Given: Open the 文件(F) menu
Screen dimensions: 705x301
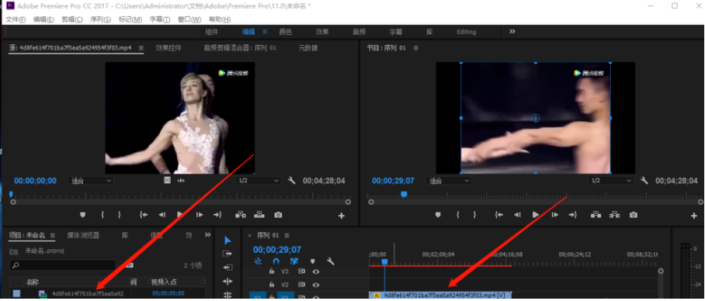Looking at the screenshot, I should (x=16, y=19).
